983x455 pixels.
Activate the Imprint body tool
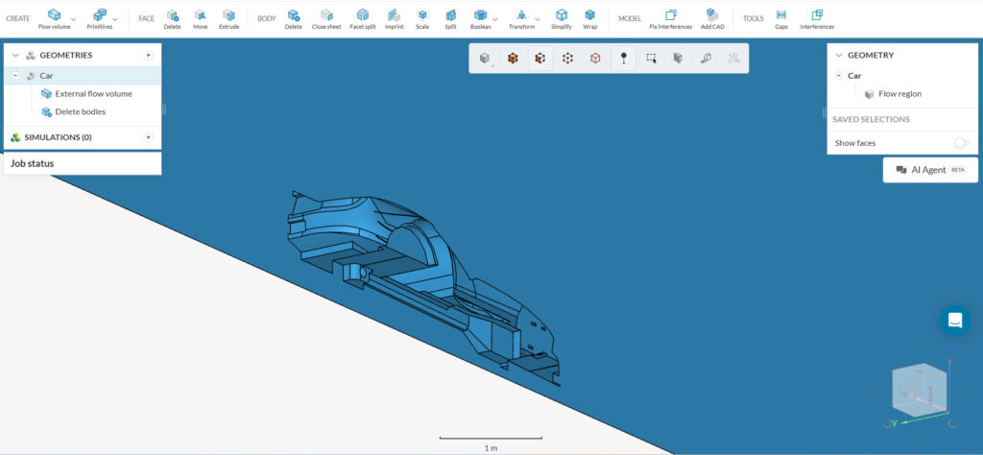(x=395, y=18)
